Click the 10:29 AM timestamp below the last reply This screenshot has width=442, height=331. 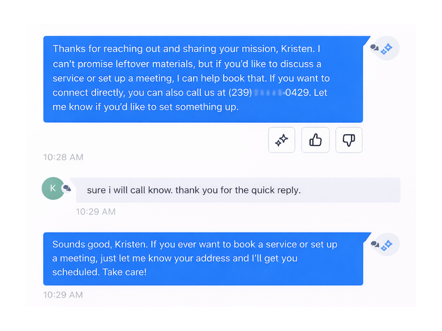pyautogui.click(x=63, y=295)
